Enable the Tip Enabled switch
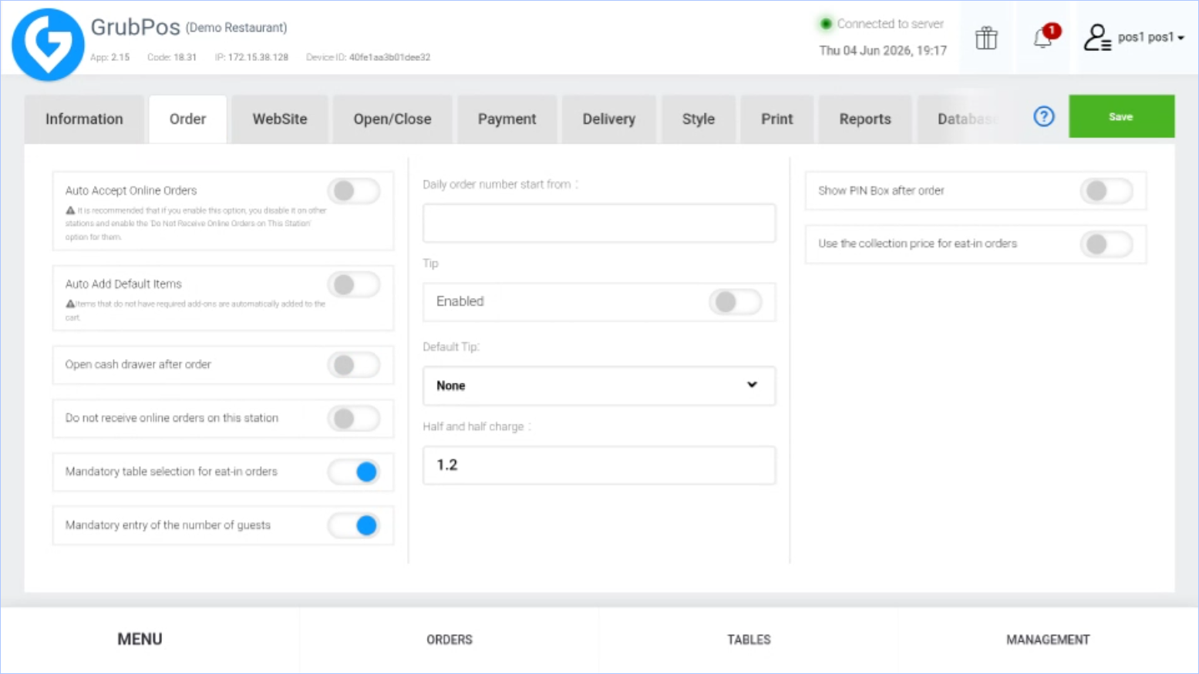The image size is (1199, 674). [736, 302]
